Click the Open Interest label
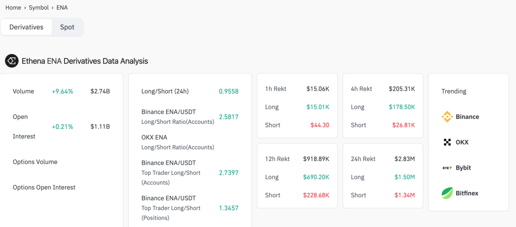 24,126
